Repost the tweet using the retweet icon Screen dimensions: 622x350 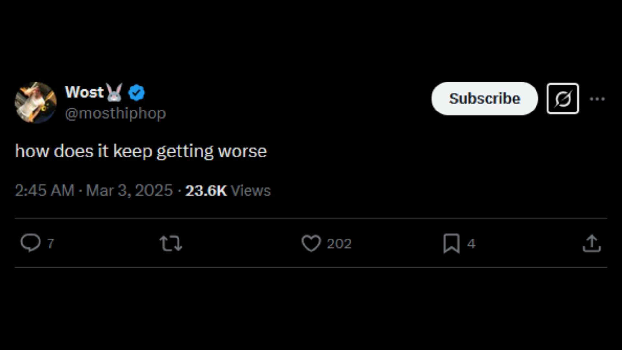point(171,243)
